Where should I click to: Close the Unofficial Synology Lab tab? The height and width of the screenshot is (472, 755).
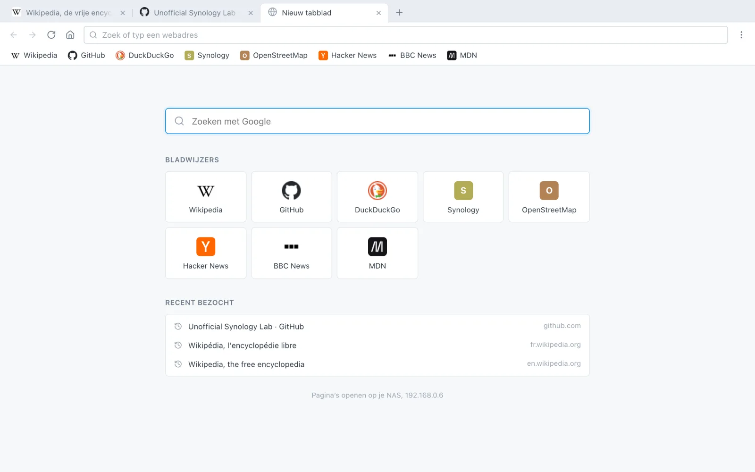point(251,13)
